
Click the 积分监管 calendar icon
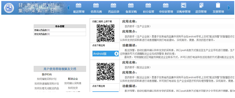click(x=148, y=5)
